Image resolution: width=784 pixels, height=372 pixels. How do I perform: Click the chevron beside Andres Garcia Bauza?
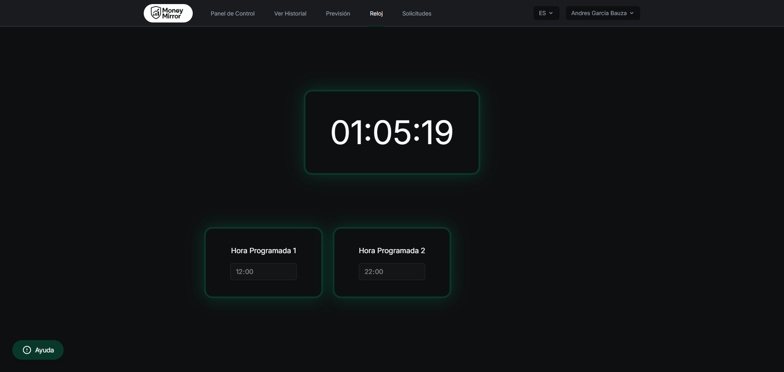632,13
